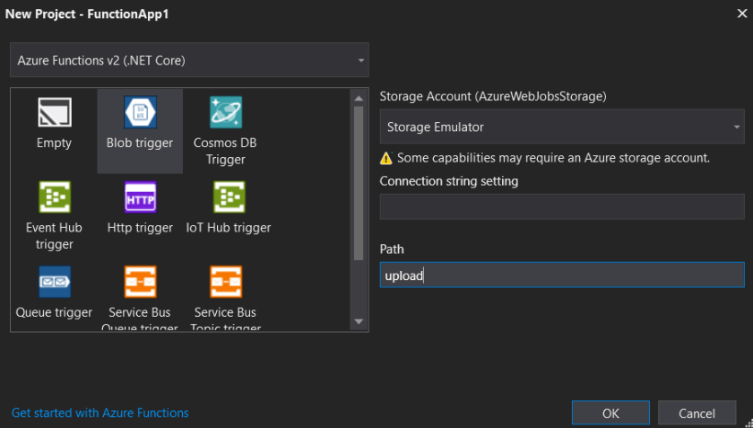
Task: Open the Azure Functions version dropdown
Action: click(189, 61)
